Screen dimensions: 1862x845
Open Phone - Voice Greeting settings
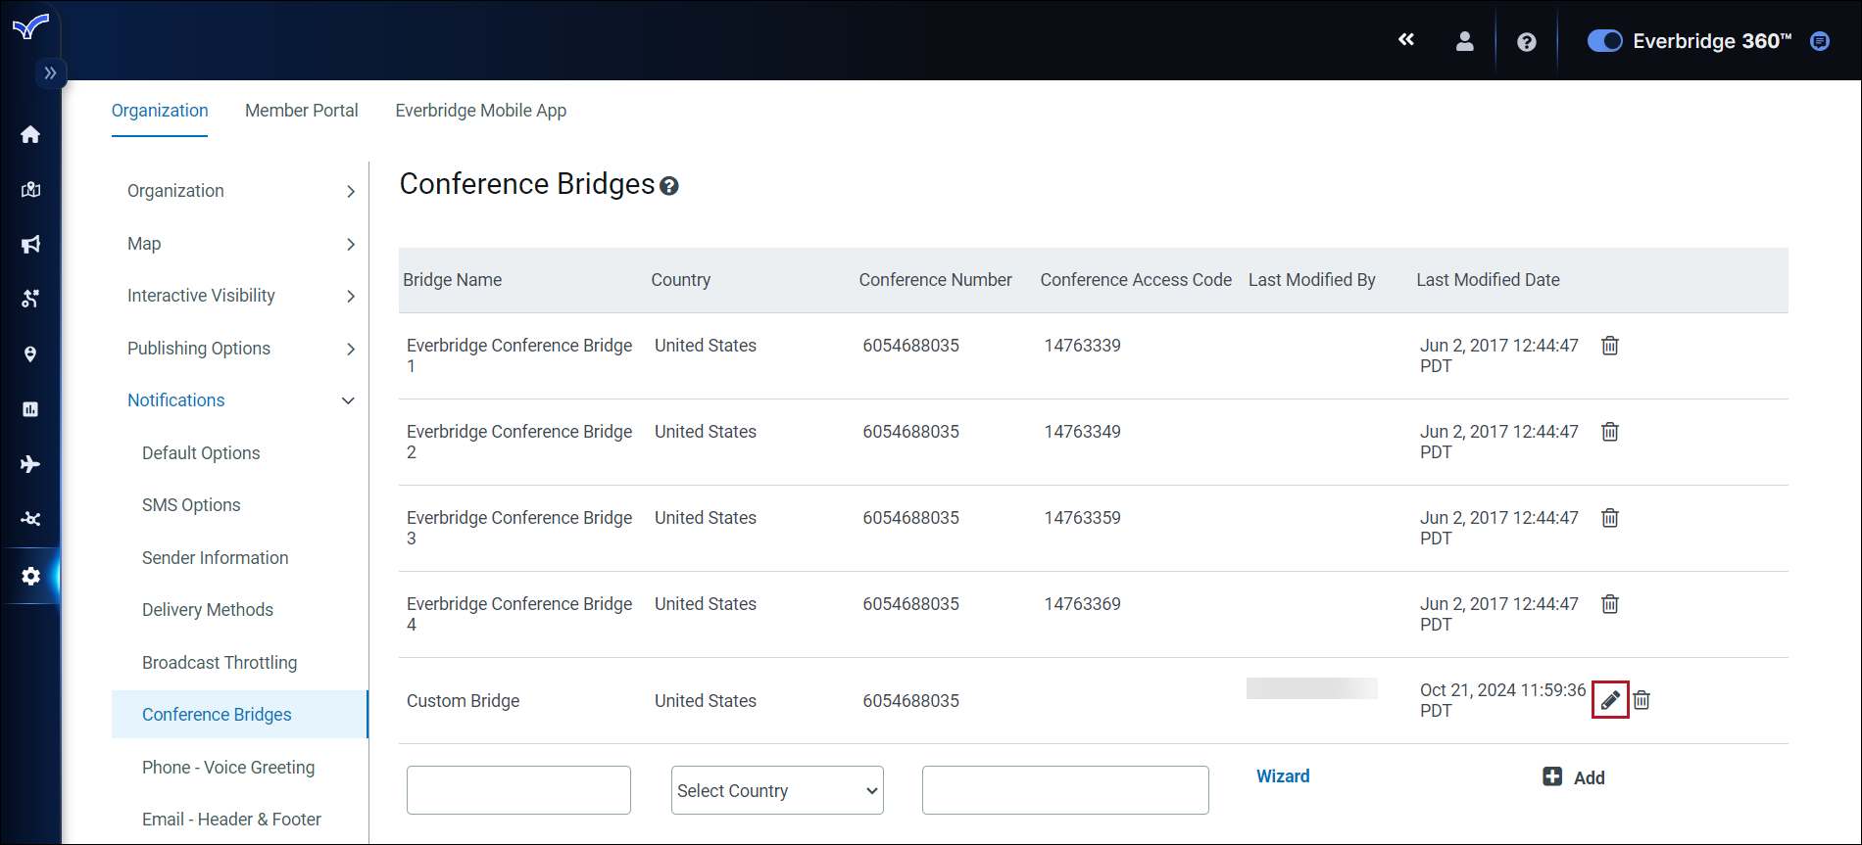point(228,768)
